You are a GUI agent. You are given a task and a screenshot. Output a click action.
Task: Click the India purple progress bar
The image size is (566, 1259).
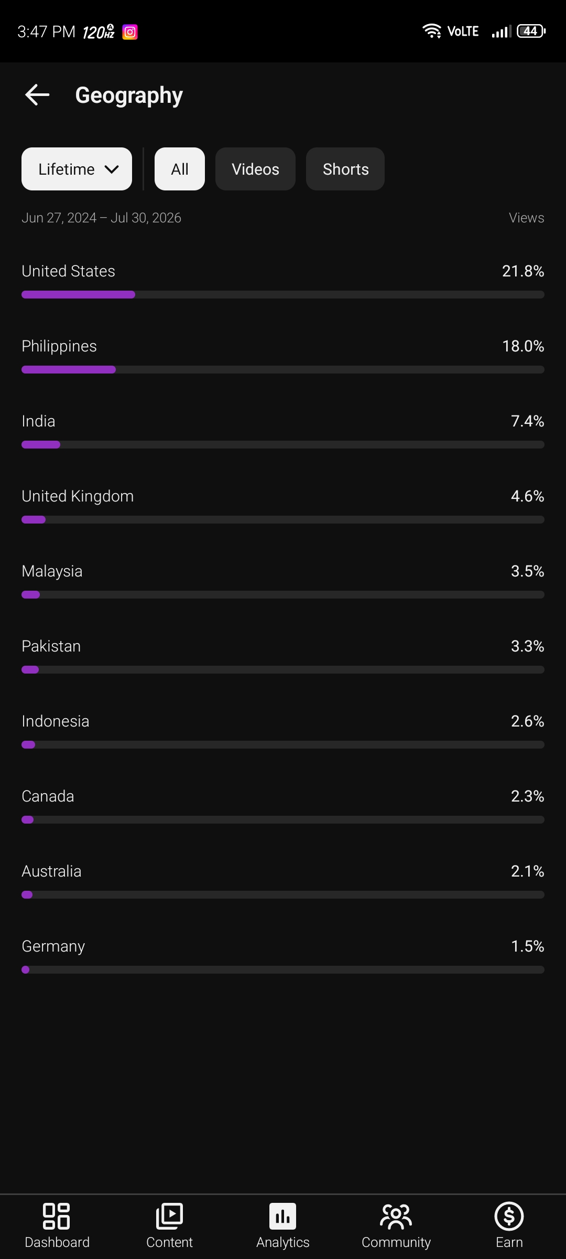[x=41, y=445]
